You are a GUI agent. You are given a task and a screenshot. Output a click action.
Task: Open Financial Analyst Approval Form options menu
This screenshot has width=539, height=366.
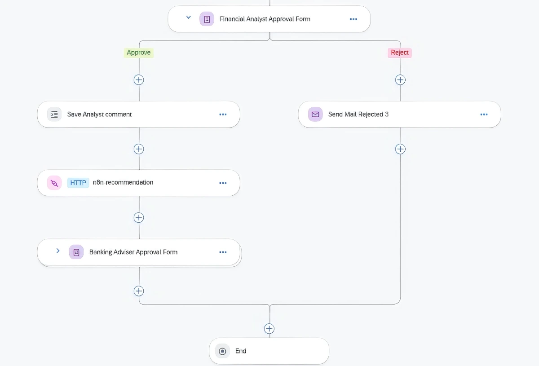click(353, 19)
